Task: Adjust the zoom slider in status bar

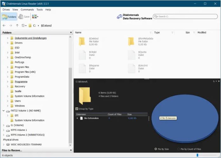Action: coord(198,155)
